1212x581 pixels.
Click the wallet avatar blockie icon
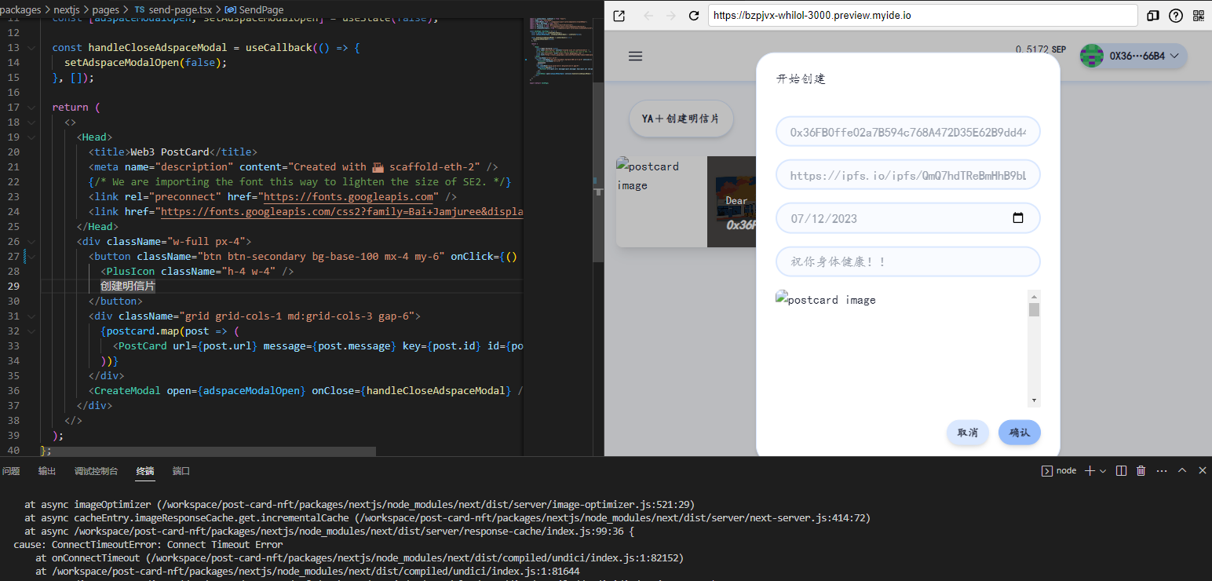(x=1092, y=56)
